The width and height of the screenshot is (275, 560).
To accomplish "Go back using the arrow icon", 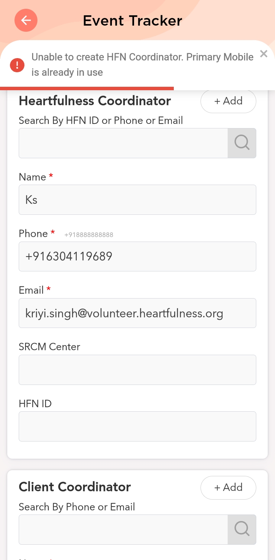I will click(26, 20).
